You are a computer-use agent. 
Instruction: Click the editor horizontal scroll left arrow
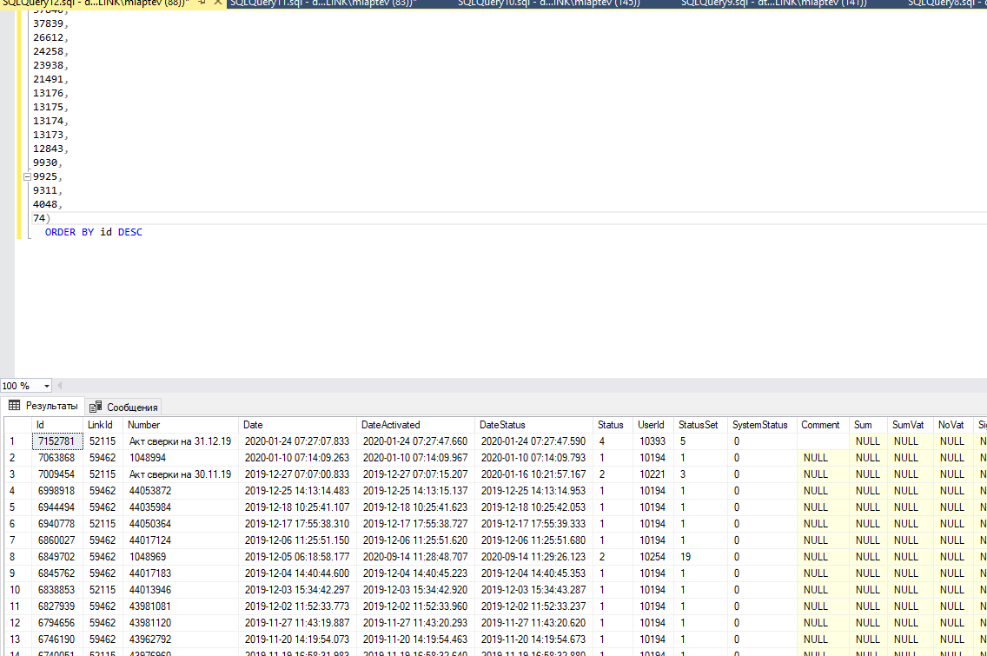[x=60, y=386]
